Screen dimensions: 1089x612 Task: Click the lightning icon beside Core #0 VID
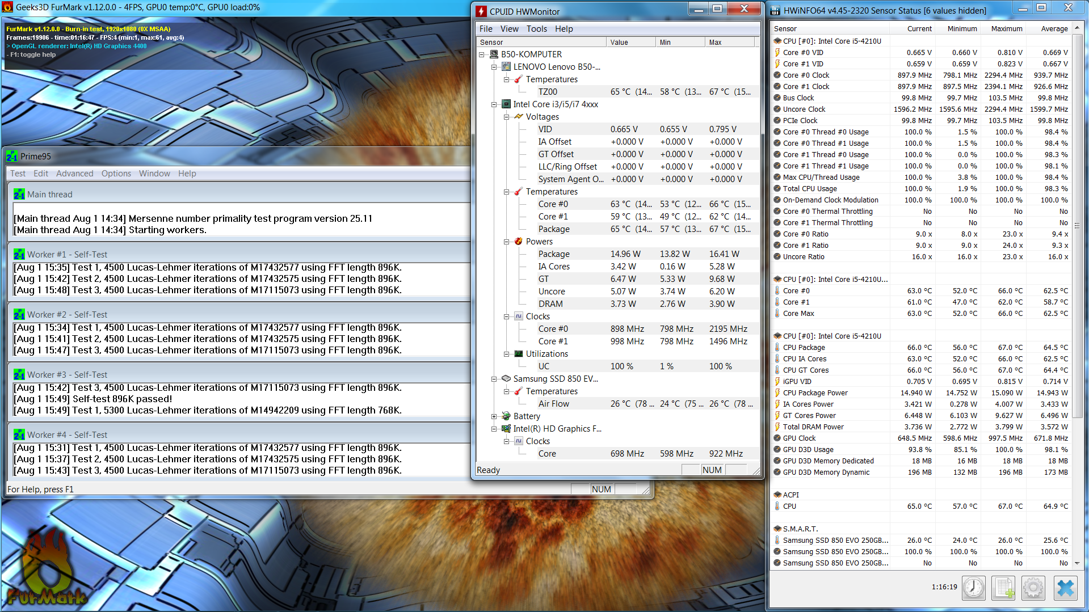[777, 53]
